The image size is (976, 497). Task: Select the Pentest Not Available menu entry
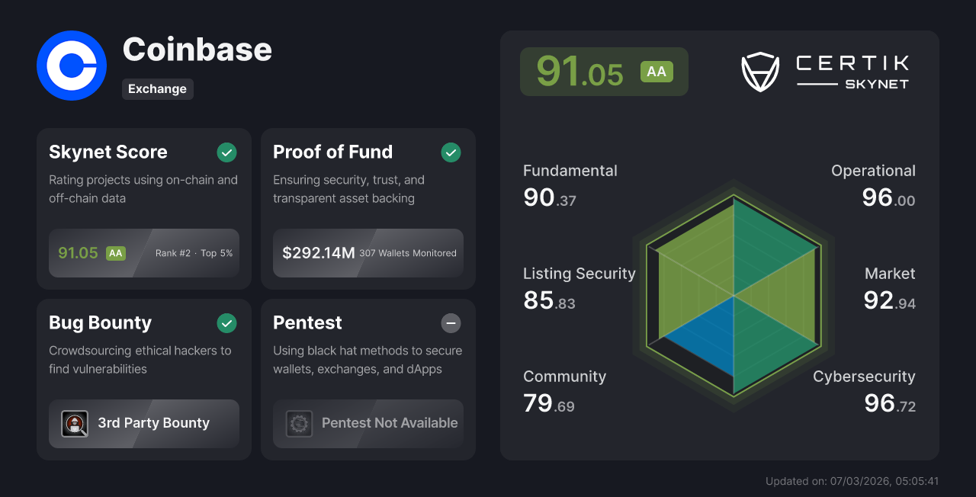coord(389,423)
